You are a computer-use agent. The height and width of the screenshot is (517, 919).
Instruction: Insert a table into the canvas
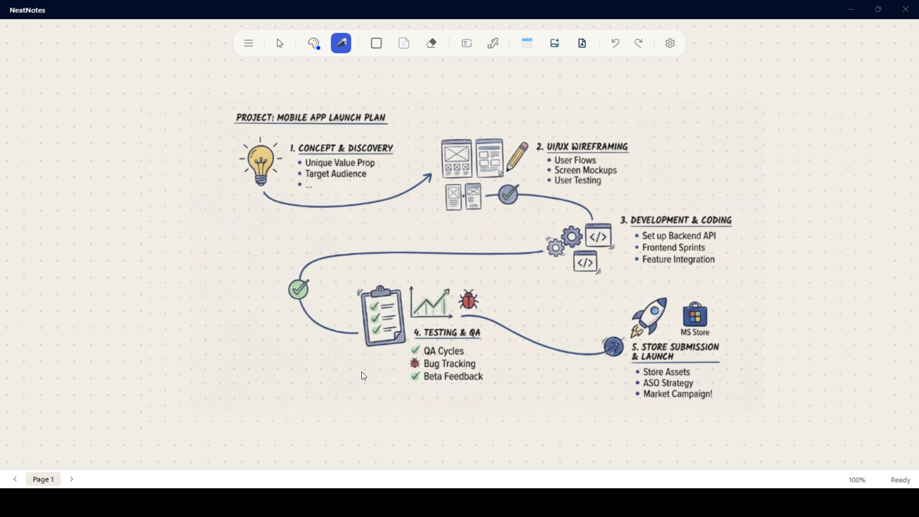click(x=527, y=43)
